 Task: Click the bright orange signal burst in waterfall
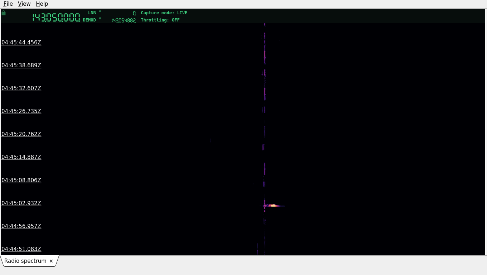click(273, 206)
